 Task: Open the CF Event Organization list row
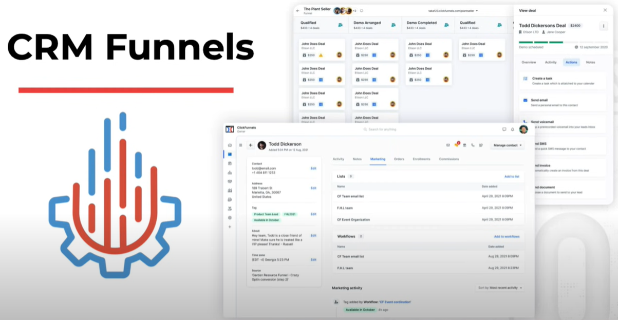428,220
